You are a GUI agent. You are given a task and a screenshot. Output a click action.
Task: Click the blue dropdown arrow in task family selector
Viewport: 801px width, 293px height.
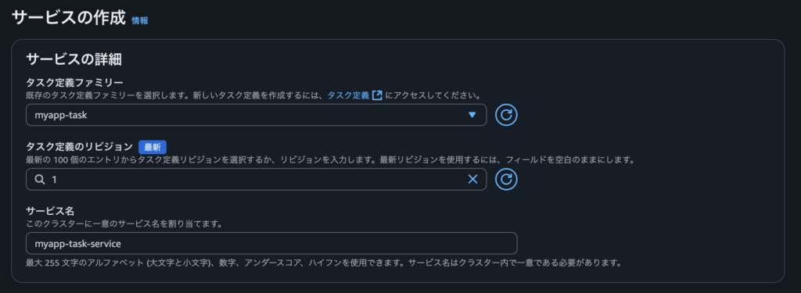pos(472,115)
